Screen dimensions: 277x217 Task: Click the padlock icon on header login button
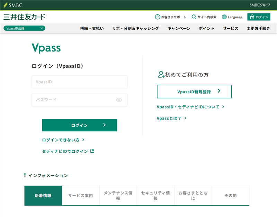coord(252,17)
